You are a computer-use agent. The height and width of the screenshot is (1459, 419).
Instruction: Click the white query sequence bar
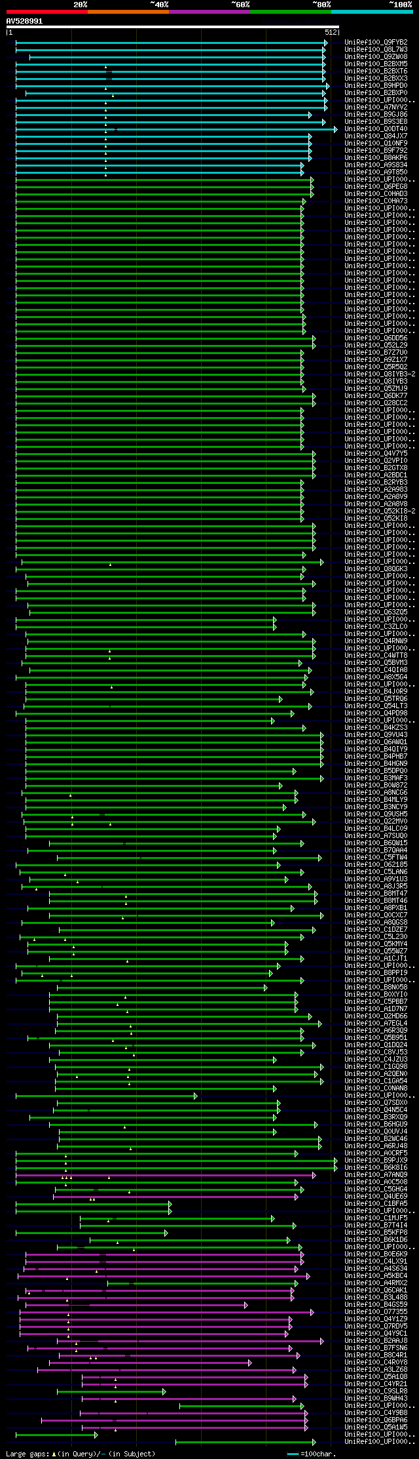(x=172, y=27)
